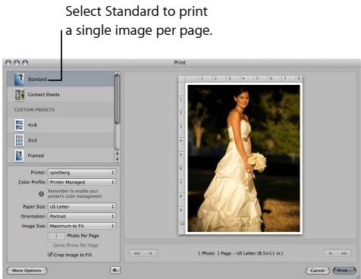This screenshot has width=361, height=279.
Task: Open the Orientation dropdown
Action: coord(82,216)
